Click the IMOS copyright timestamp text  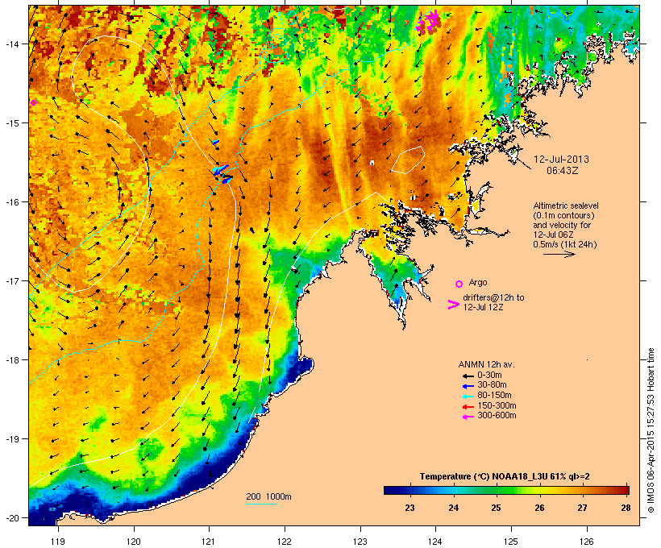tap(651, 430)
